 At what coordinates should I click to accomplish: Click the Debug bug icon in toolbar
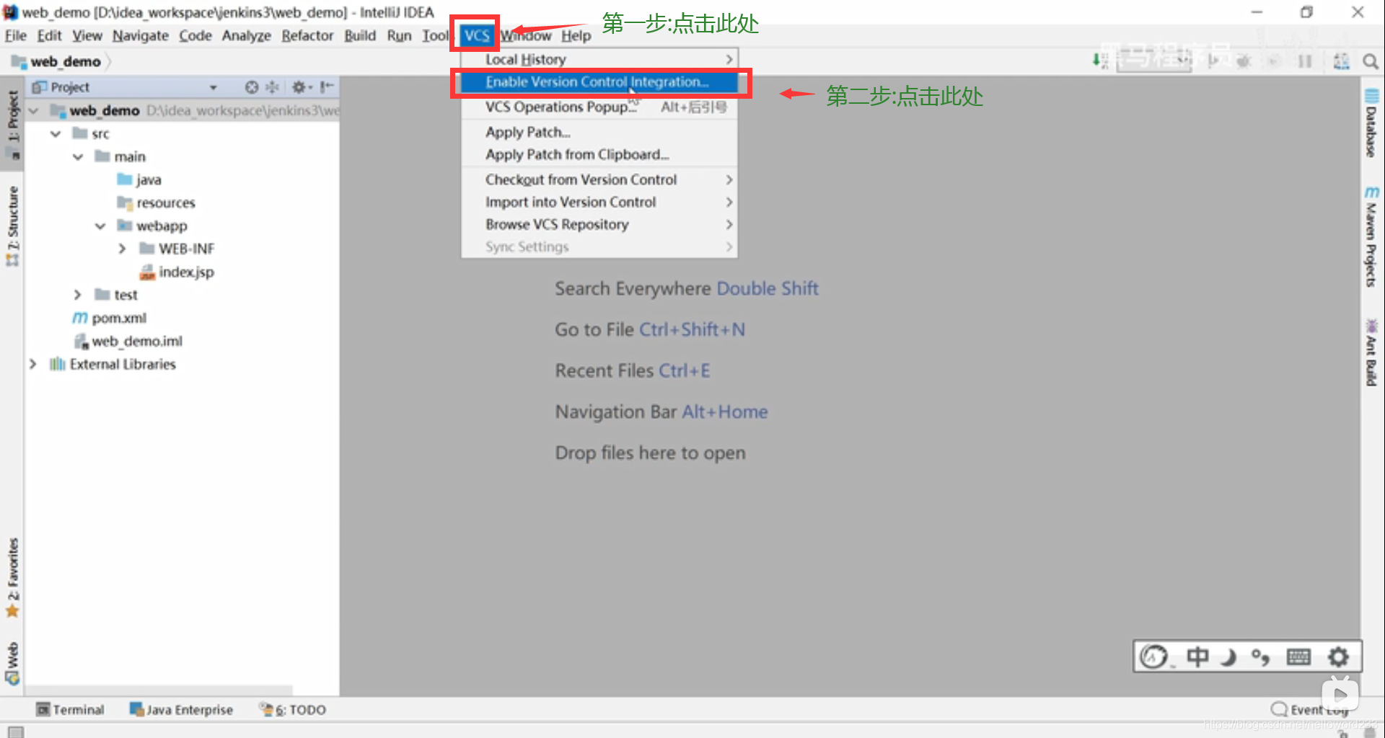[x=1243, y=61]
